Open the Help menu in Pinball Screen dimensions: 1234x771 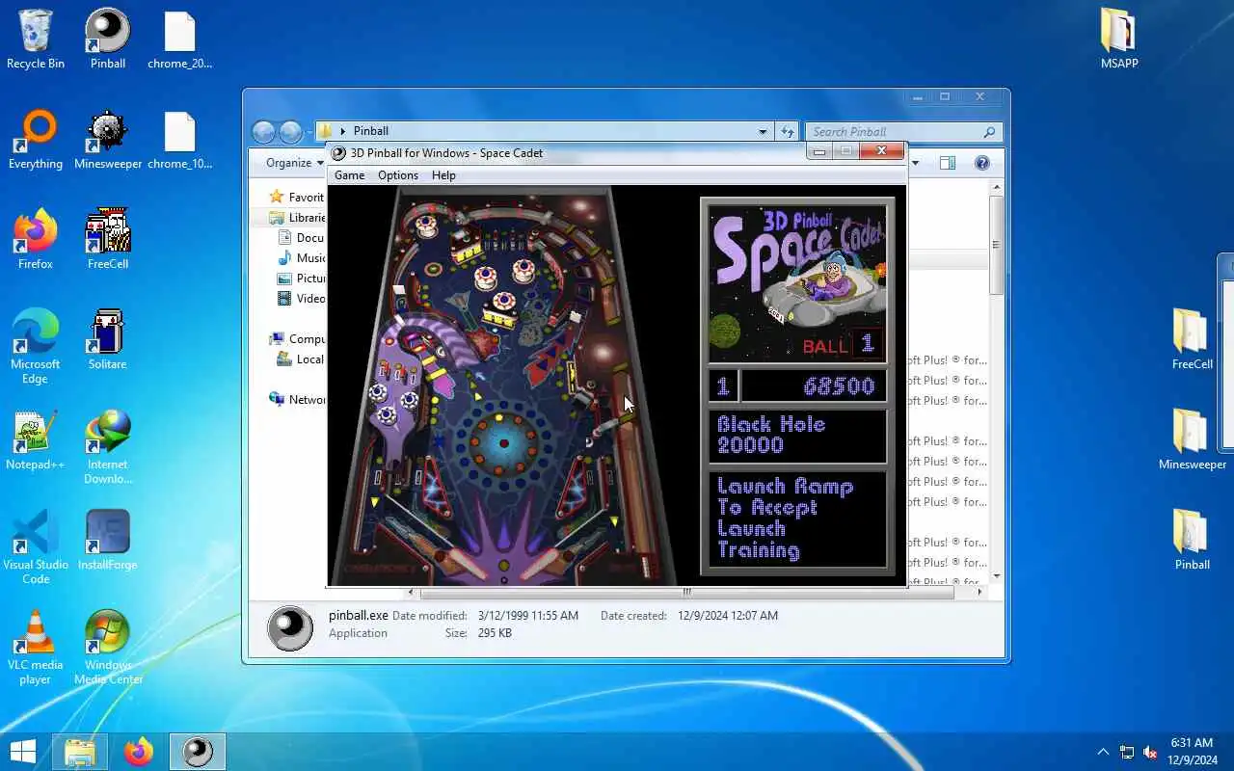(443, 175)
